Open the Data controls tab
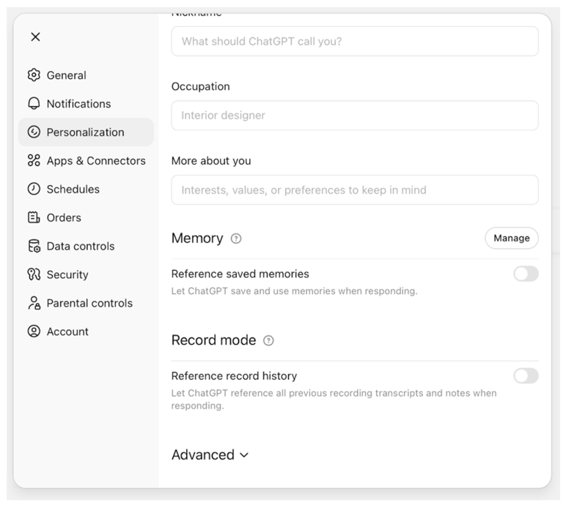This screenshot has width=563, height=508. (87, 246)
